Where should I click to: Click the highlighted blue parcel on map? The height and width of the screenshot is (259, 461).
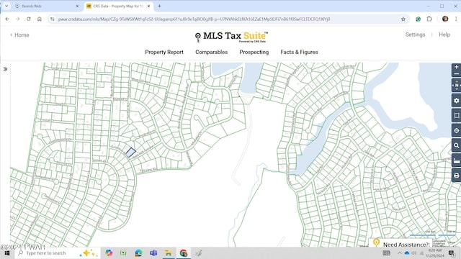click(131, 153)
